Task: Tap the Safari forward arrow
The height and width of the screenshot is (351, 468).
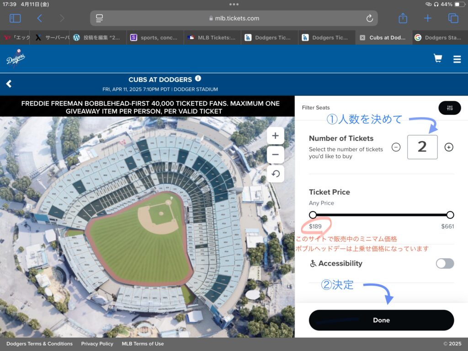Action: point(62,18)
